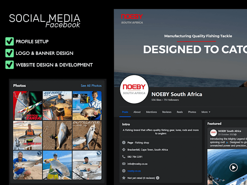Click the NOEBY round profile picture

pyautogui.click(x=134, y=89)
